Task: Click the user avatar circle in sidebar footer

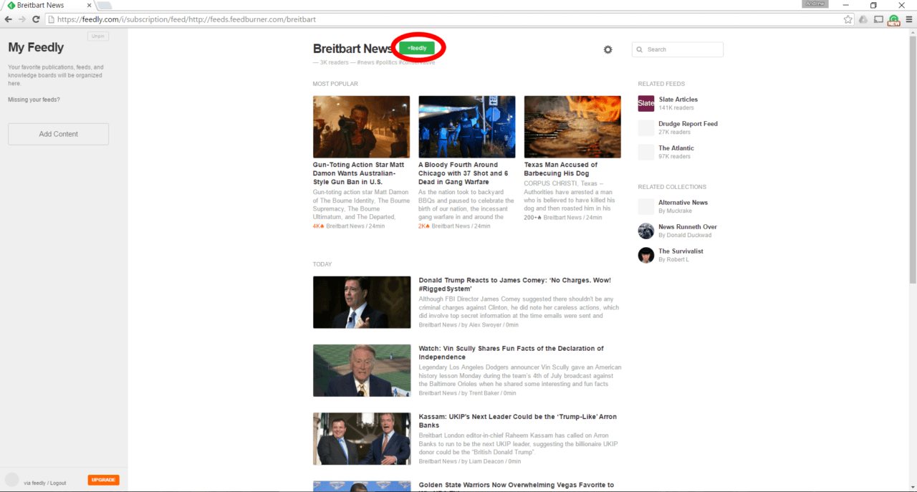Action: coord(12,480)
